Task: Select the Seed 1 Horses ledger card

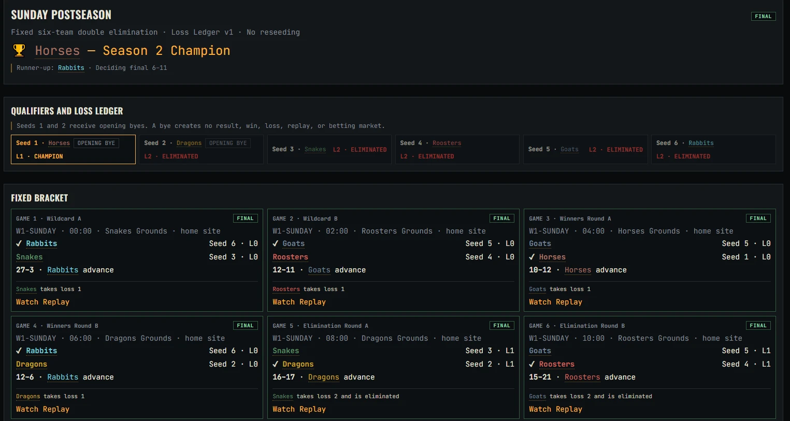Action: coord(73,150)
